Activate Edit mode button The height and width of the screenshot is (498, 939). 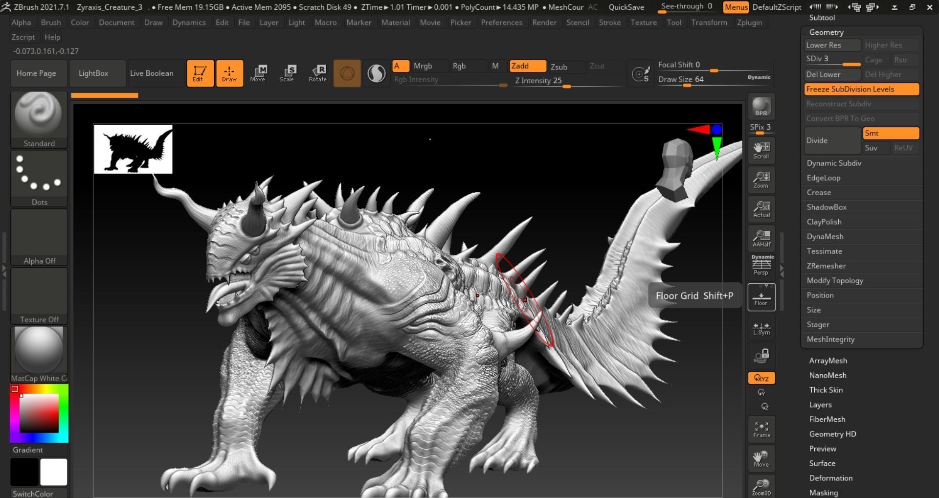click(200, 73)
